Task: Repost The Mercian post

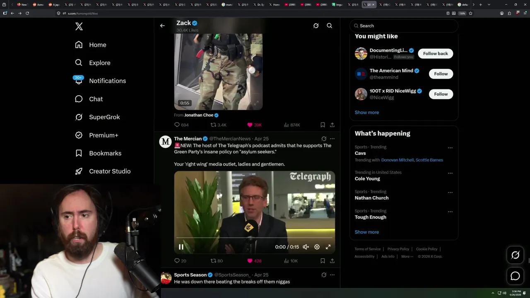Action: click(217, 261)
